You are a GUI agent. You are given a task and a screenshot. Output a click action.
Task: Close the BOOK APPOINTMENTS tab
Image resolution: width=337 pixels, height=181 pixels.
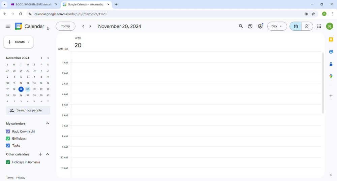pyautogui.click(x=56, y=4)
